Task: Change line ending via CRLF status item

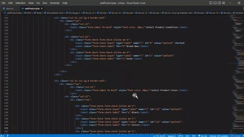Action: pyautogui.click(x=188, y=136)
